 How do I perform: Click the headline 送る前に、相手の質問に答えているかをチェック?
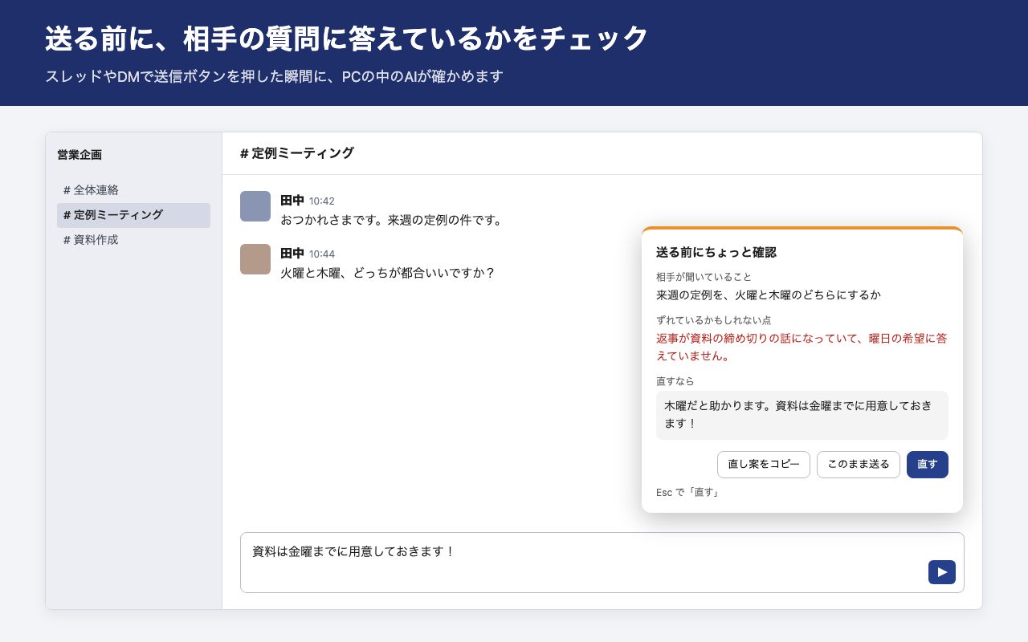tap(347, 39)
